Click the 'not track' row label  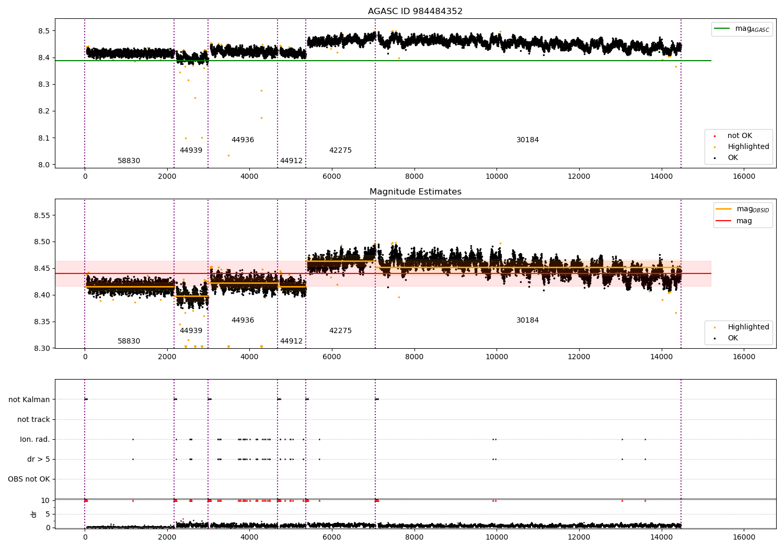click(x=33, y=420)
